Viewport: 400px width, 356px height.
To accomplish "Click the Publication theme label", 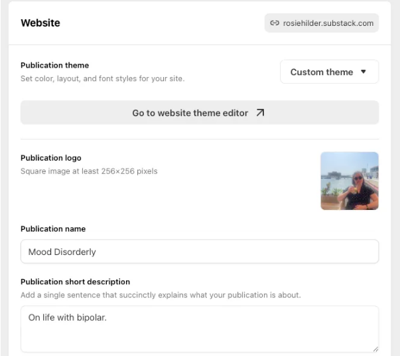I will point(54,65).
